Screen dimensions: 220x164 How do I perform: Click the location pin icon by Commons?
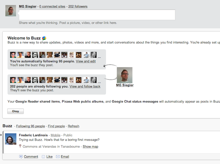coord(21,146)
